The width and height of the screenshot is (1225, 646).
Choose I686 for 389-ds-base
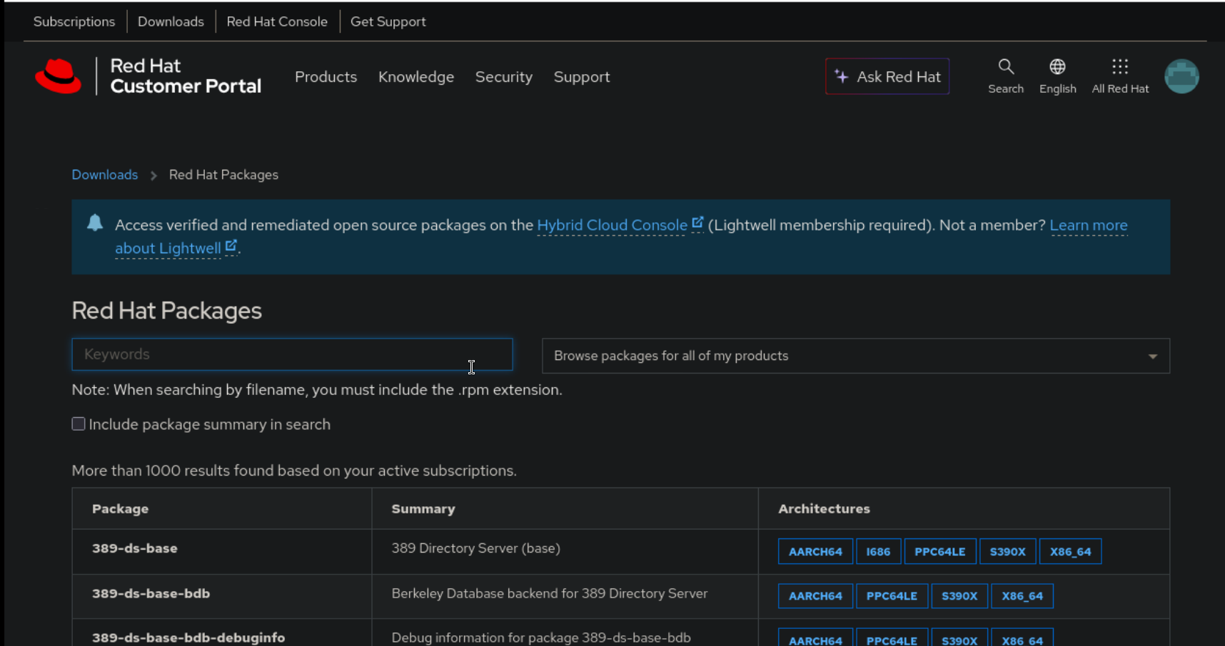878,551
